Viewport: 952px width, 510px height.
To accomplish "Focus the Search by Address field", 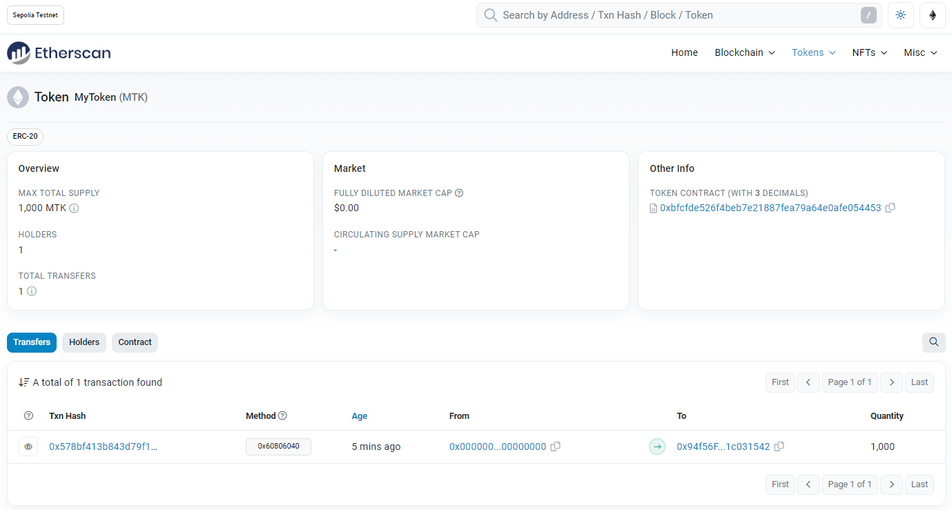I will (x=679, y=15).
